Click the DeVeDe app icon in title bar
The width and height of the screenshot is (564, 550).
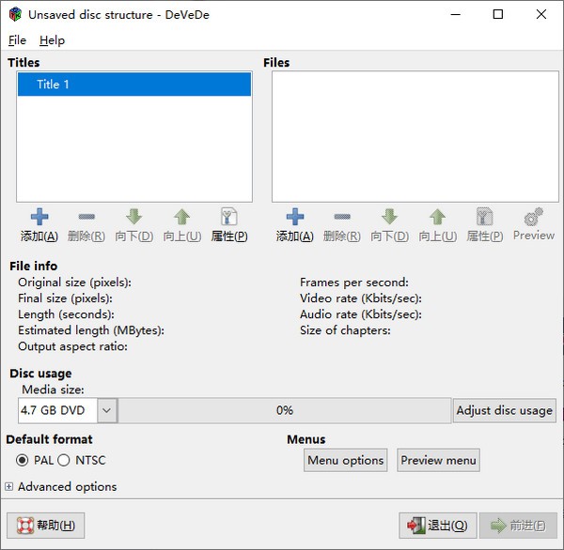tap(14, 14)
